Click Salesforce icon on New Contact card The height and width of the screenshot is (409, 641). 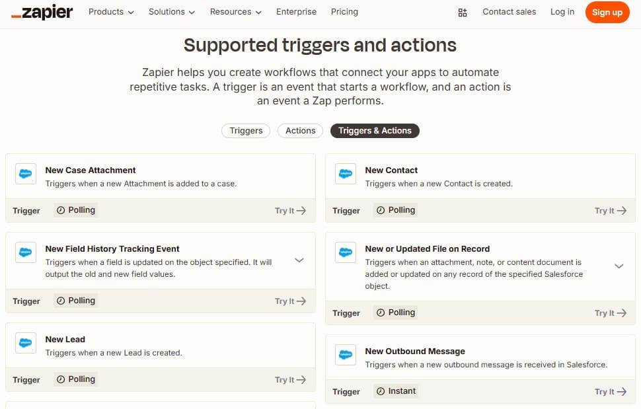pyautogui.click(x=345, y=173)
